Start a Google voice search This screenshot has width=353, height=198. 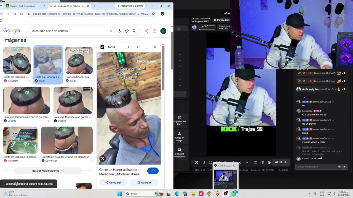[120, 31]
